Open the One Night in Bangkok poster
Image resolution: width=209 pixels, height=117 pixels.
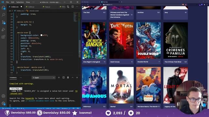(94, 40)
